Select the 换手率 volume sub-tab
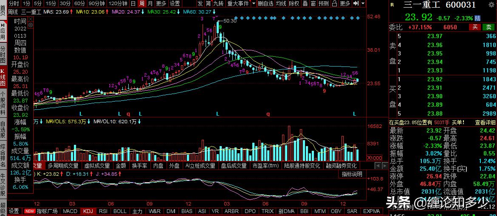 139,166
